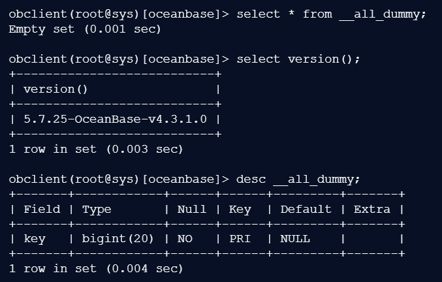This screenshot has height=282, width=442.
Task: Click the 'Empty set (0.001 sec)' output line
Action: pyautogui.click(x=85, y=29)
